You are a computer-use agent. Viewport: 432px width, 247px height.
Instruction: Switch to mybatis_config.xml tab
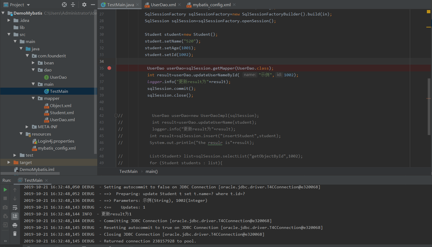pyautogui.click(x=212, y=5)
